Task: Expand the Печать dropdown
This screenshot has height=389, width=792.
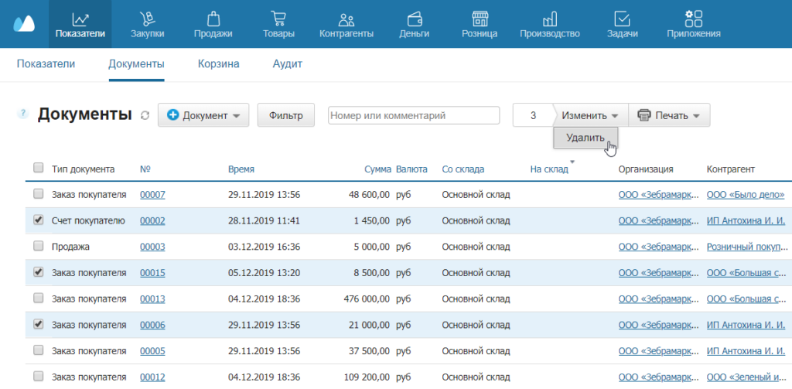Action: (669, 115)
